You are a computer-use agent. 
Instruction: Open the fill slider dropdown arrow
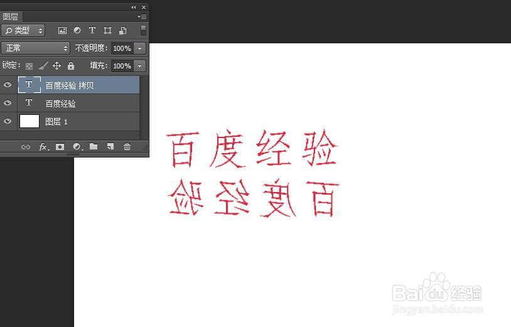(x=140, y=66)
